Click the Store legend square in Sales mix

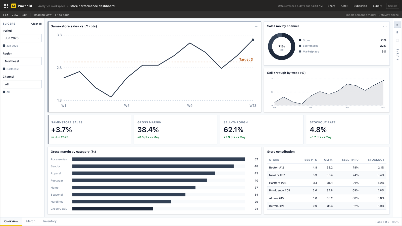[x=300, y=40]
